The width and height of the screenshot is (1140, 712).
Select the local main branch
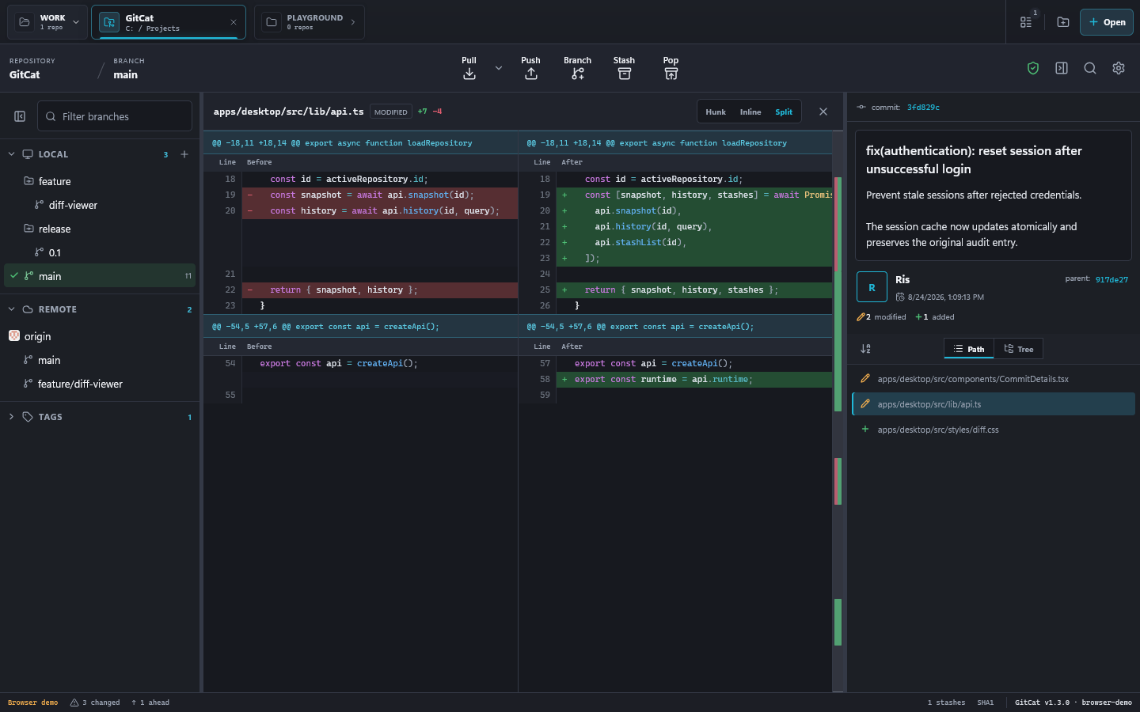pos(100,276)
